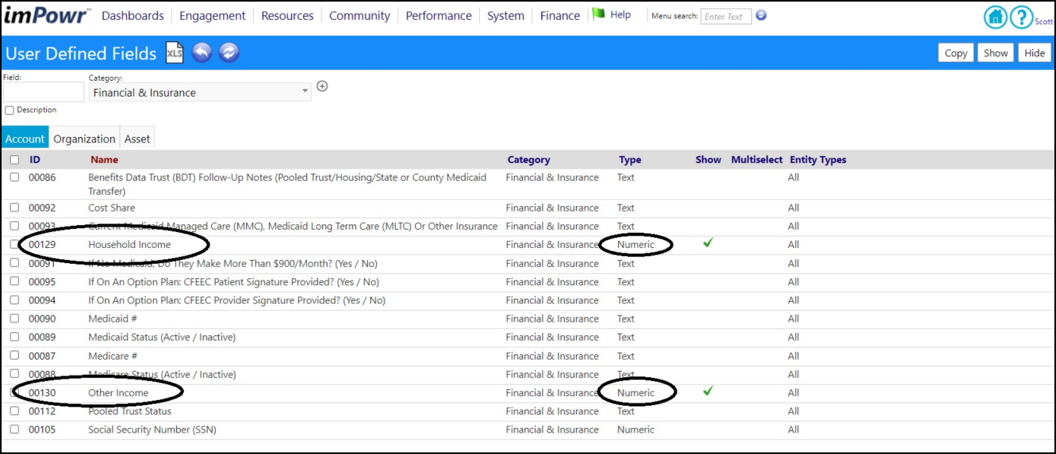
Task: Click the plus icon beside Category
Action: (x=322, y=86)
